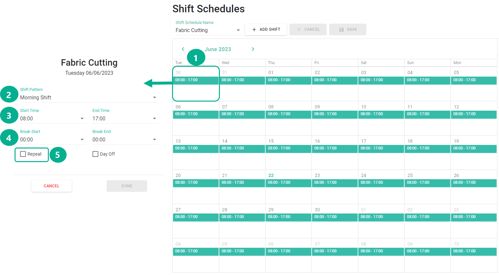Go to next month using right chevron
499x275 pixels.
(x=253, y=49)
